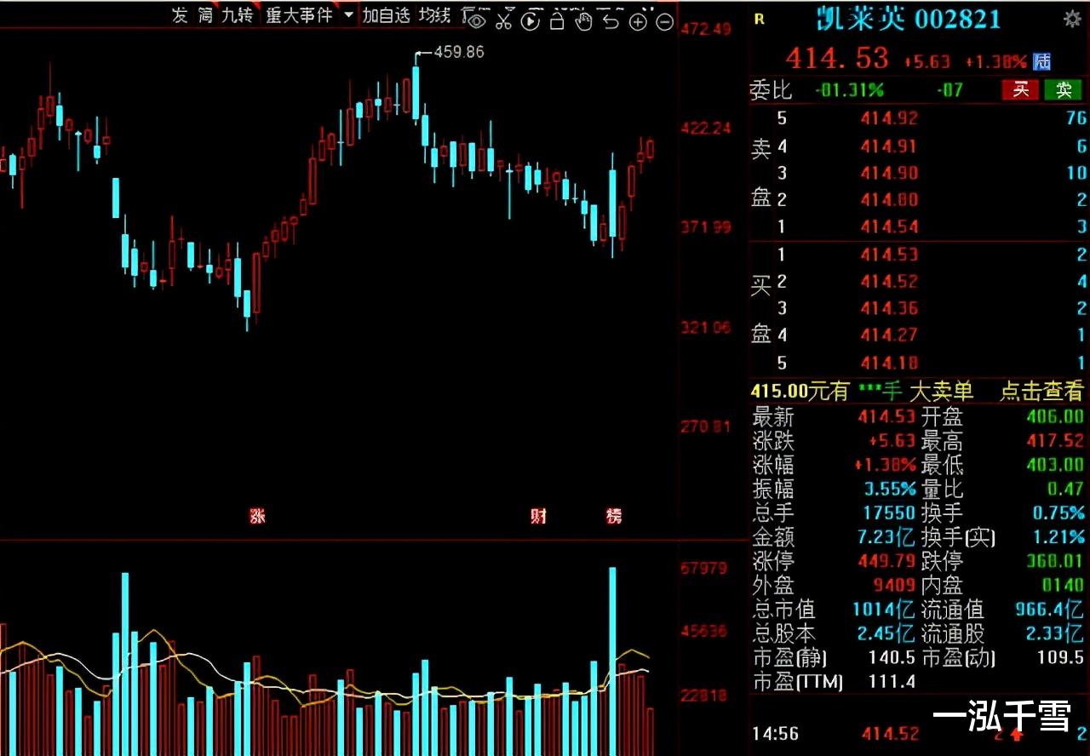Click the undo arrow icon

611,20
